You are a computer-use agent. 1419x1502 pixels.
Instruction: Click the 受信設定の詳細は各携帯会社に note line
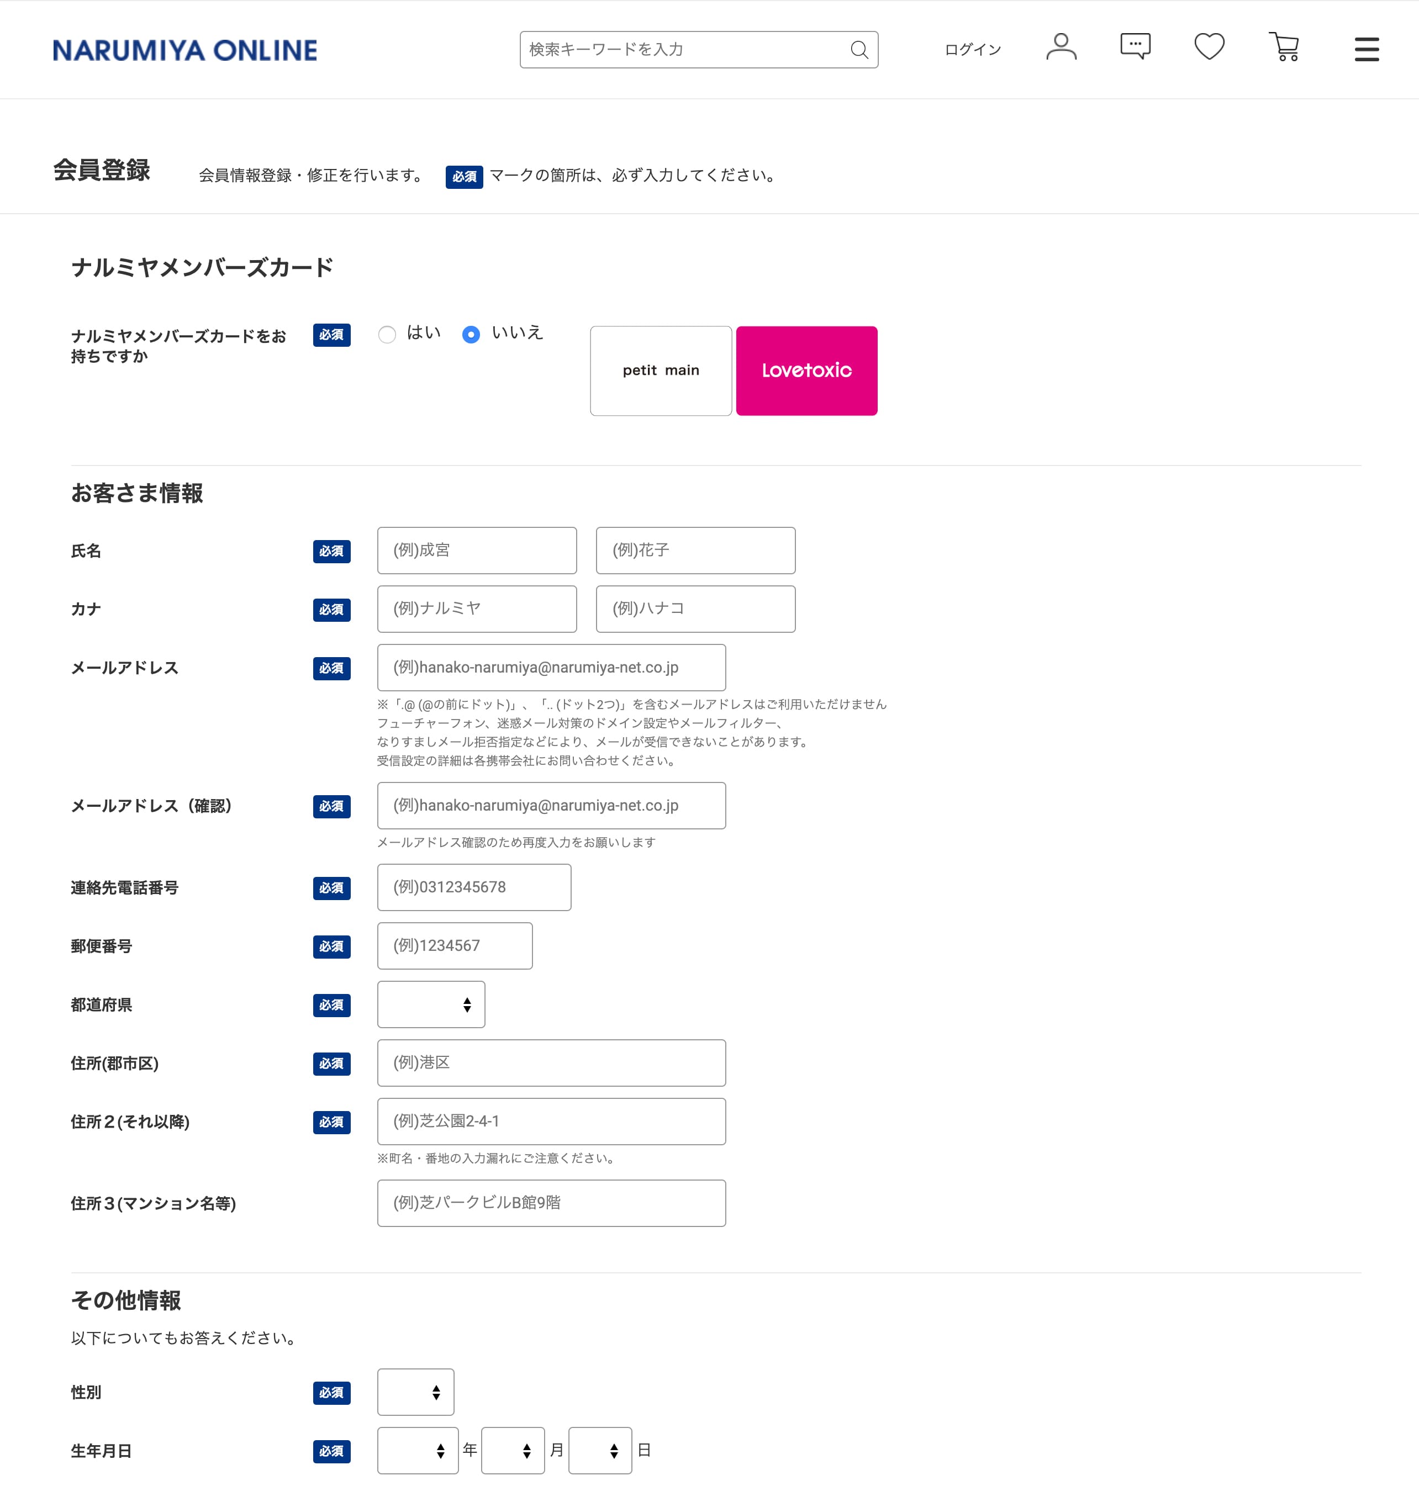(527, 761)
